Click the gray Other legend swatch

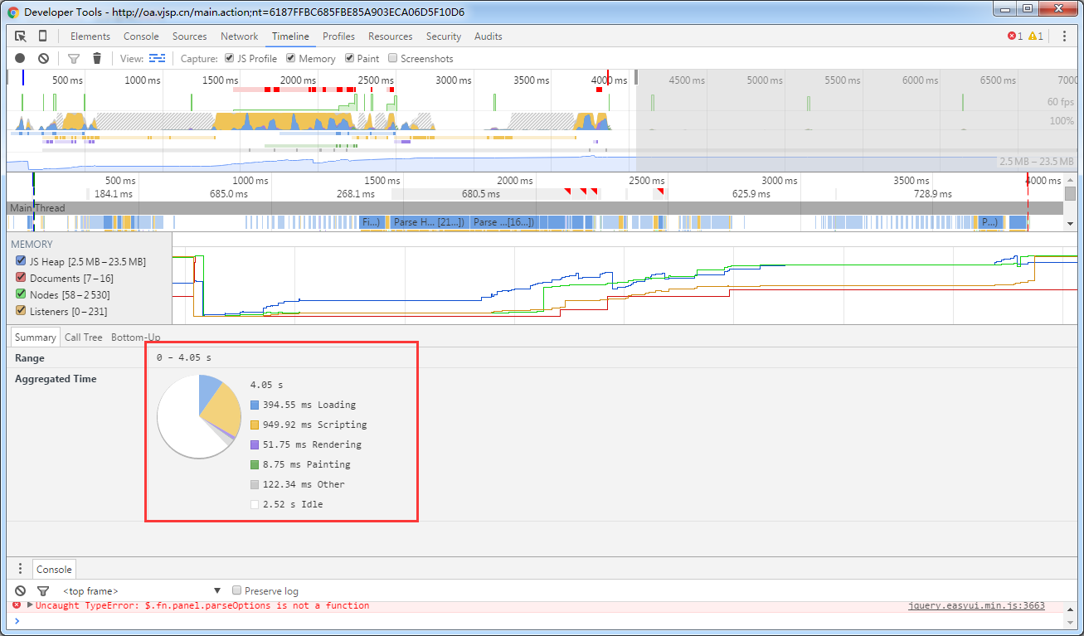point(255,484)
